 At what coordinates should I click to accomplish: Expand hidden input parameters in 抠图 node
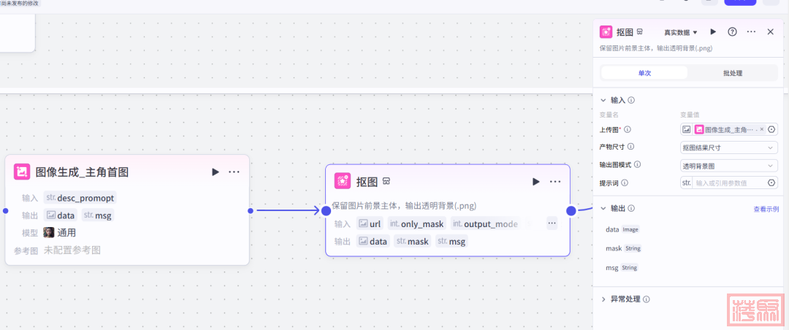click(x=552, y=224)
